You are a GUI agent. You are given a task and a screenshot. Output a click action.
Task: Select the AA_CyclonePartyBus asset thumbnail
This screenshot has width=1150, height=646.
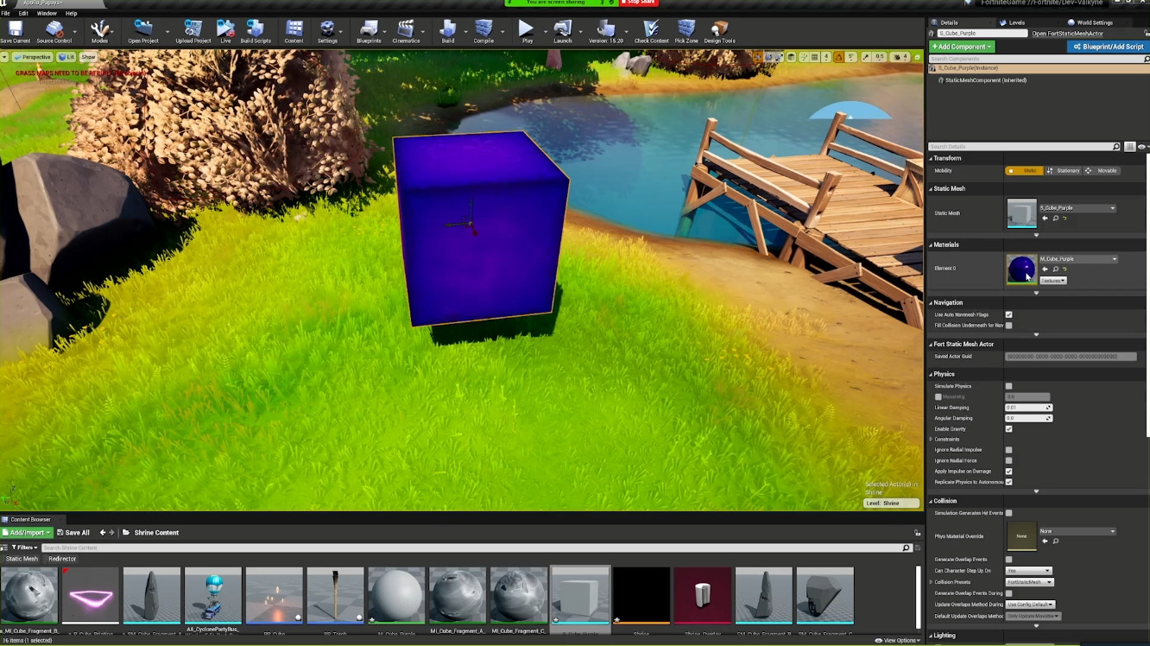(212, 596)
